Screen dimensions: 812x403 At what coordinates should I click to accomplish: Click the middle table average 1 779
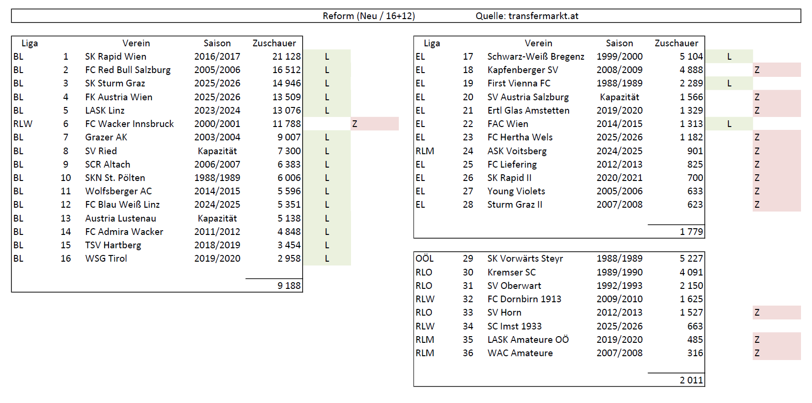[x=691, y=232]
